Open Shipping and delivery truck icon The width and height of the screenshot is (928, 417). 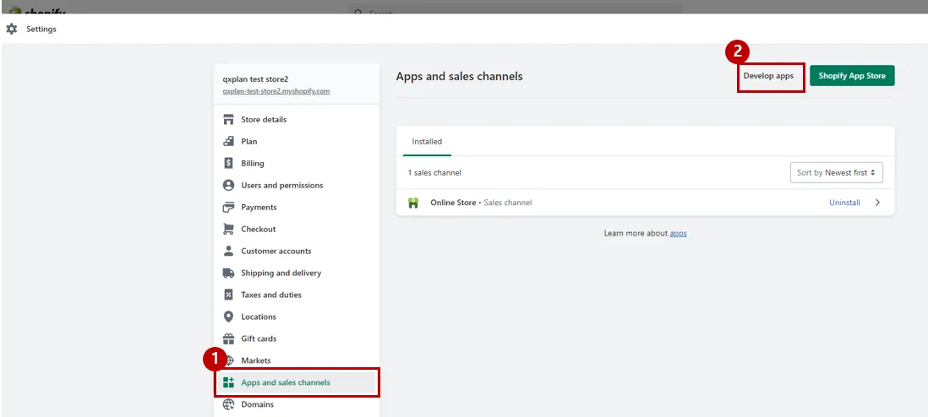tap(228, 273)
